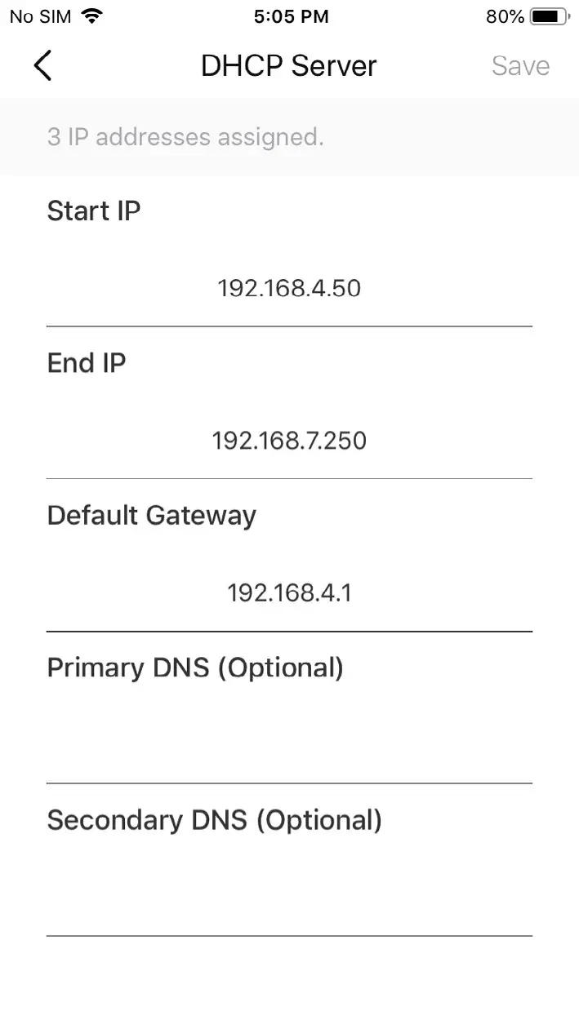
Task: Tap blank space below the Secondary DNS field
Action: coord(289,983)
